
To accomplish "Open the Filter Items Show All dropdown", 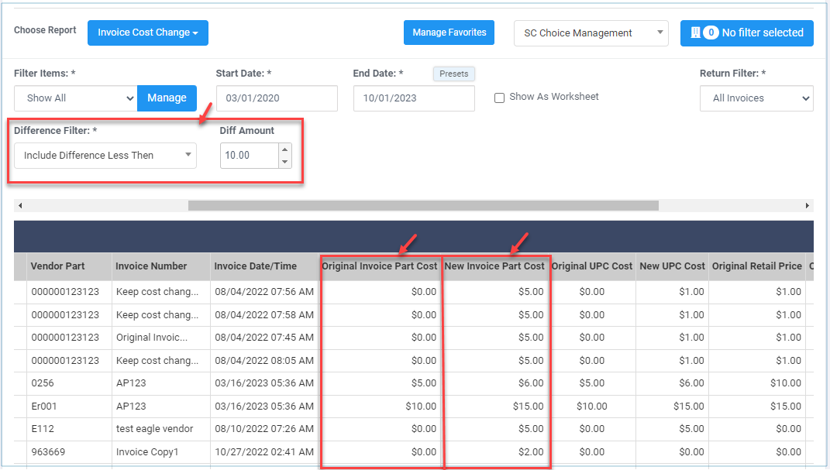I will click(x=76, y=98).
